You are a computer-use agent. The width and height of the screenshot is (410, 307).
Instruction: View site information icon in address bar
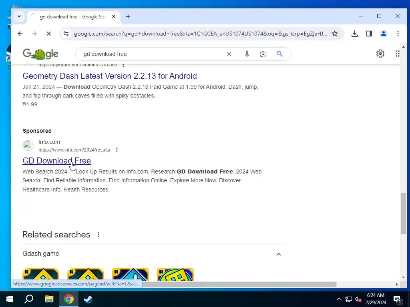click(x=66, y=34)
